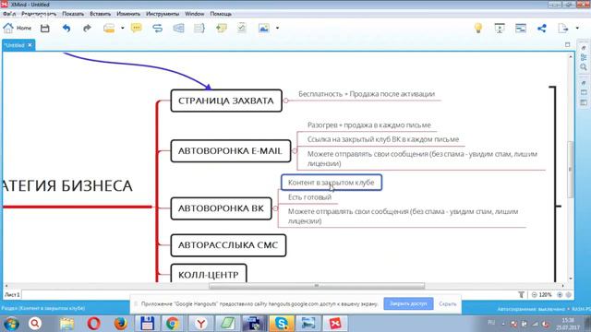Start the presentation mode
Viewport: 591px width, 332px height.
tap(500, 28)
